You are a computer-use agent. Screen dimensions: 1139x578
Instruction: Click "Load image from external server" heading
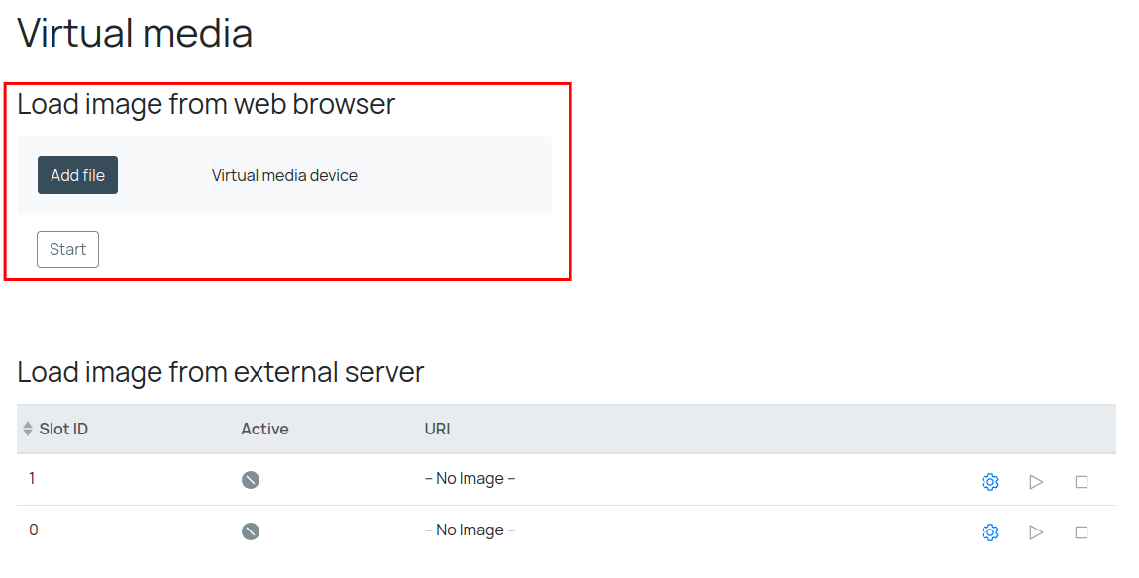click(x=220, y=372)
